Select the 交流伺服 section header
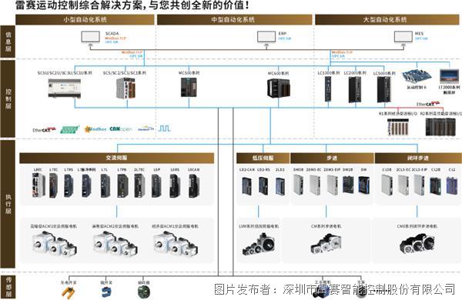This screenshot has height=300, width=462. pyautogui.click(x=117, y=158)
